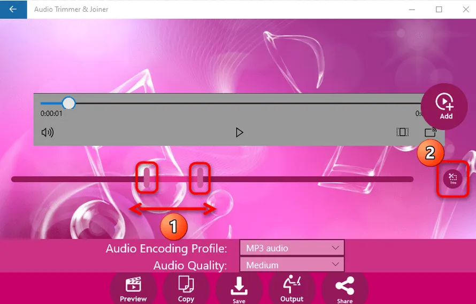Click the Save button
Viewport: 476px width, 304px height.
(x=239, y=290)
